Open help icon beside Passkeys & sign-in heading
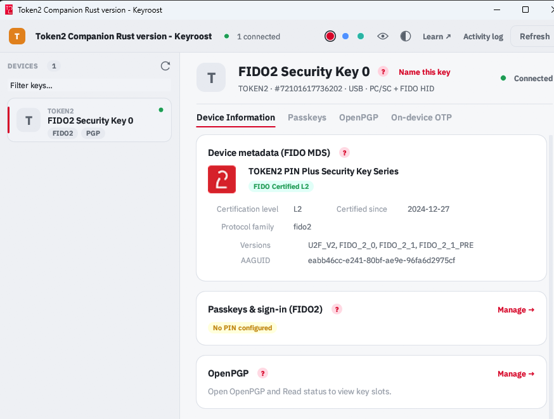Image resolution: width=554 pixels, height=419 pixels. click(337, 309)
